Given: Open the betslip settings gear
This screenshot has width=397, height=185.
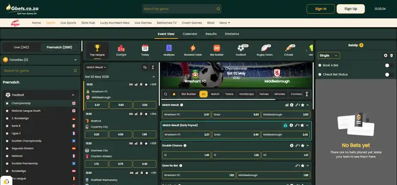Looking at the screenshot, I should (385, 55).
